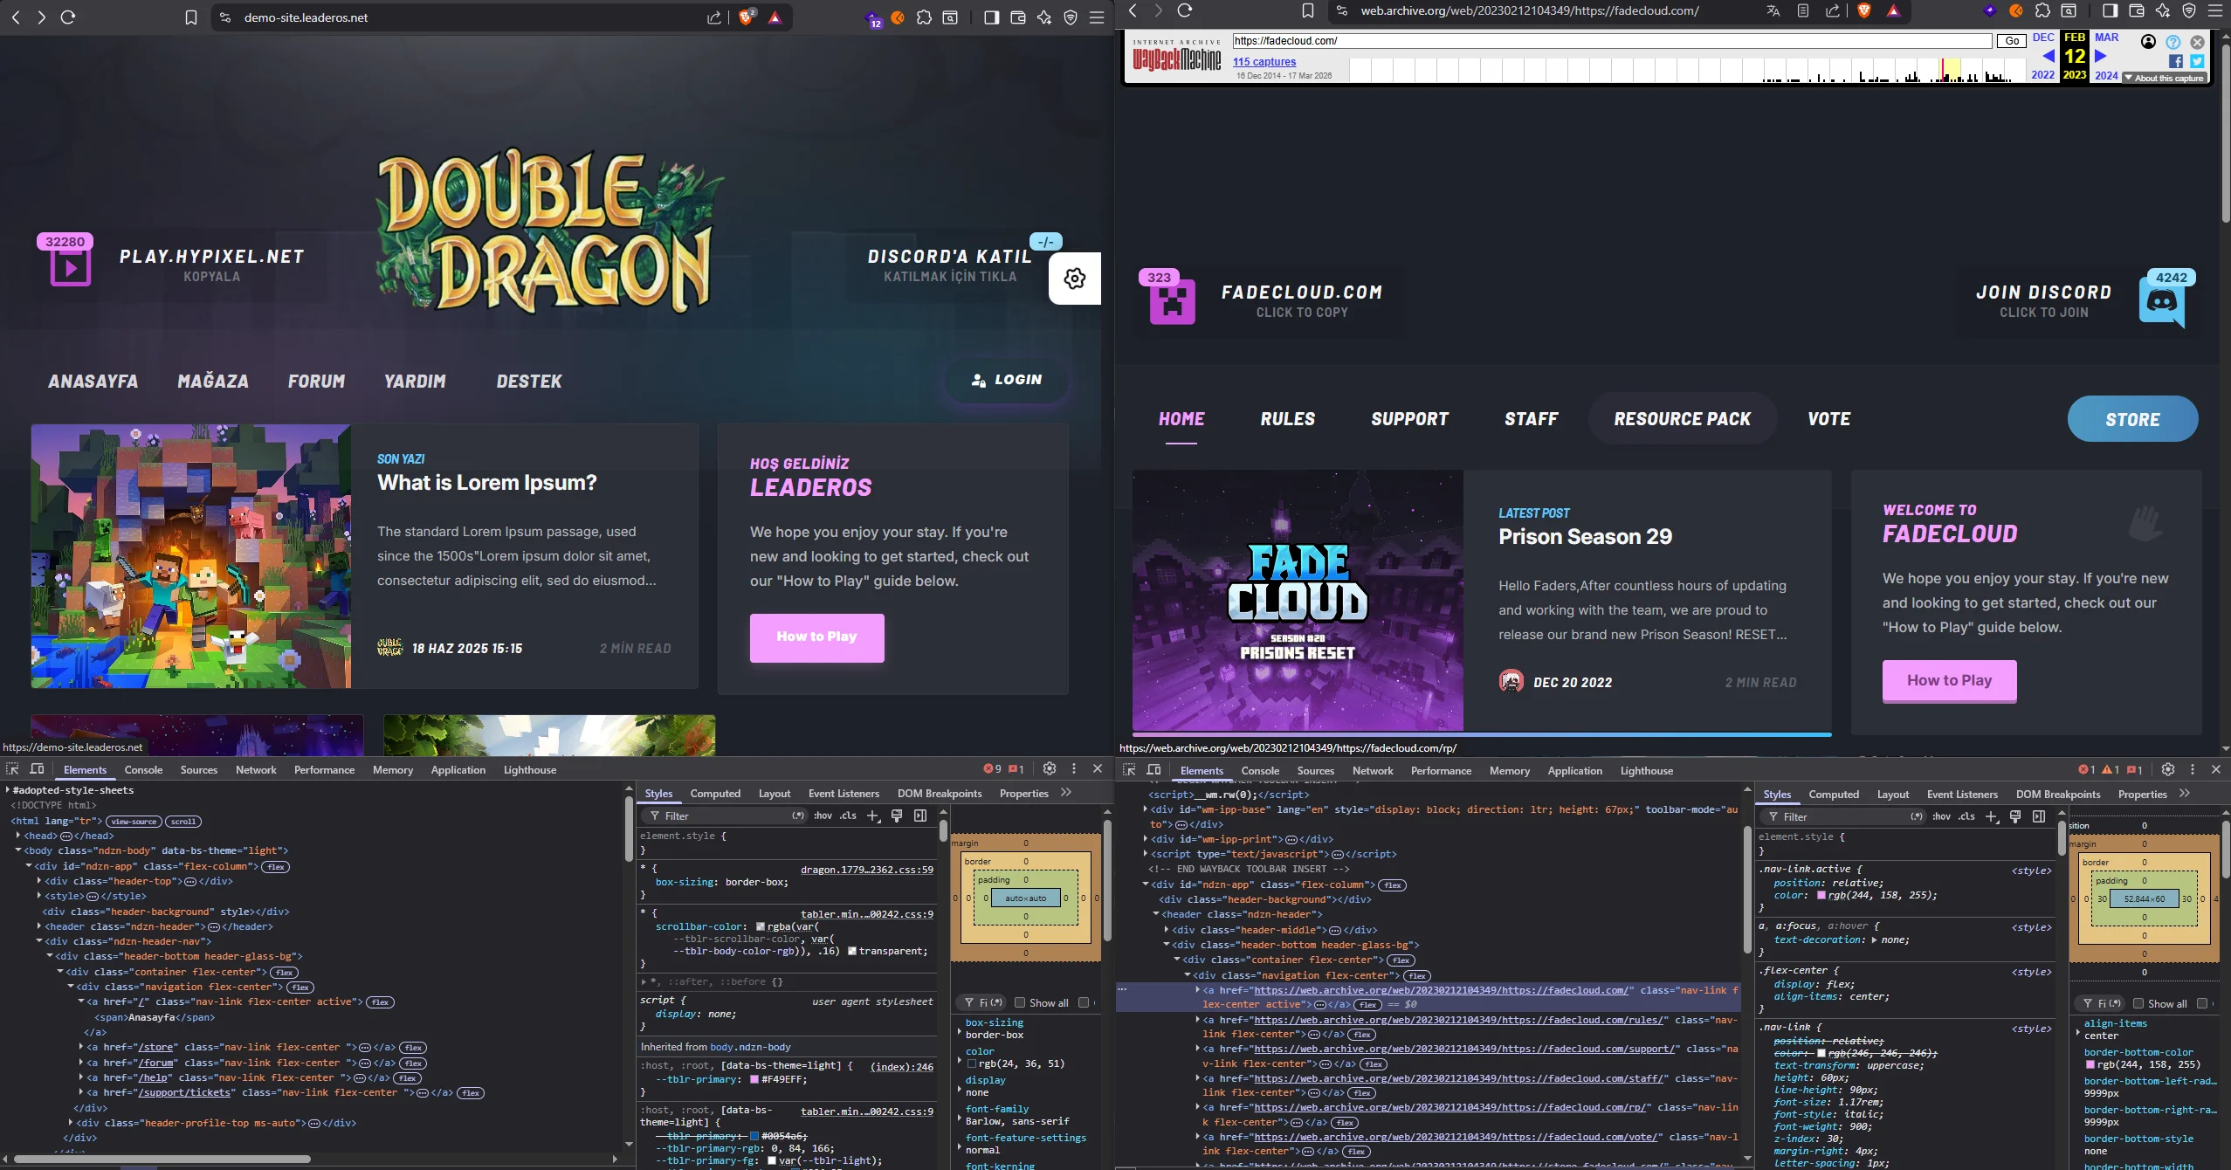Open Brave Wallet in the leaderos browser
This screenshot has width=2231, height=1170.
click(x=1017, y=17)
